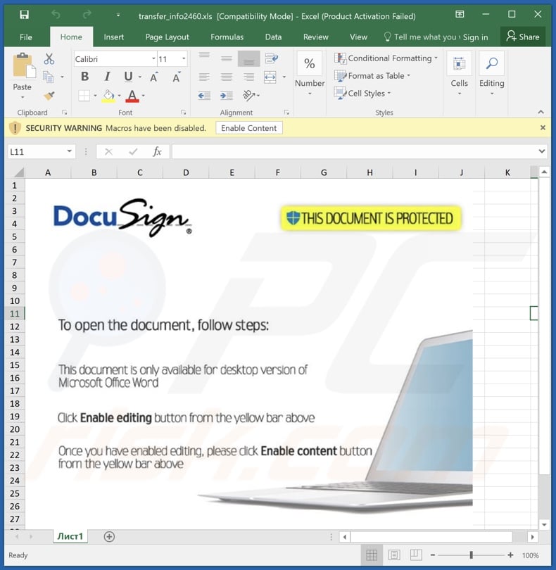
Task: Open the Number format group
Action: pos(310,74)
